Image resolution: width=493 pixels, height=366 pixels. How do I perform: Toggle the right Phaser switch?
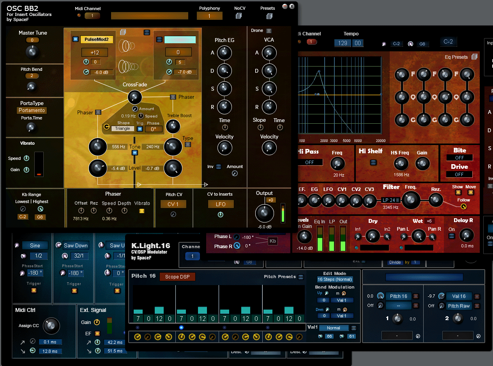coord(173,97)
